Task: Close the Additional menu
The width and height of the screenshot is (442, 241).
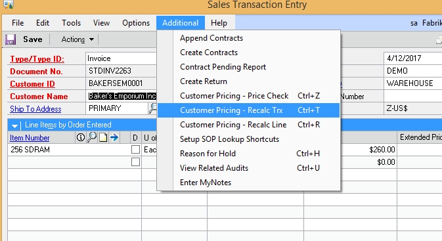Action: click(181, 23)
